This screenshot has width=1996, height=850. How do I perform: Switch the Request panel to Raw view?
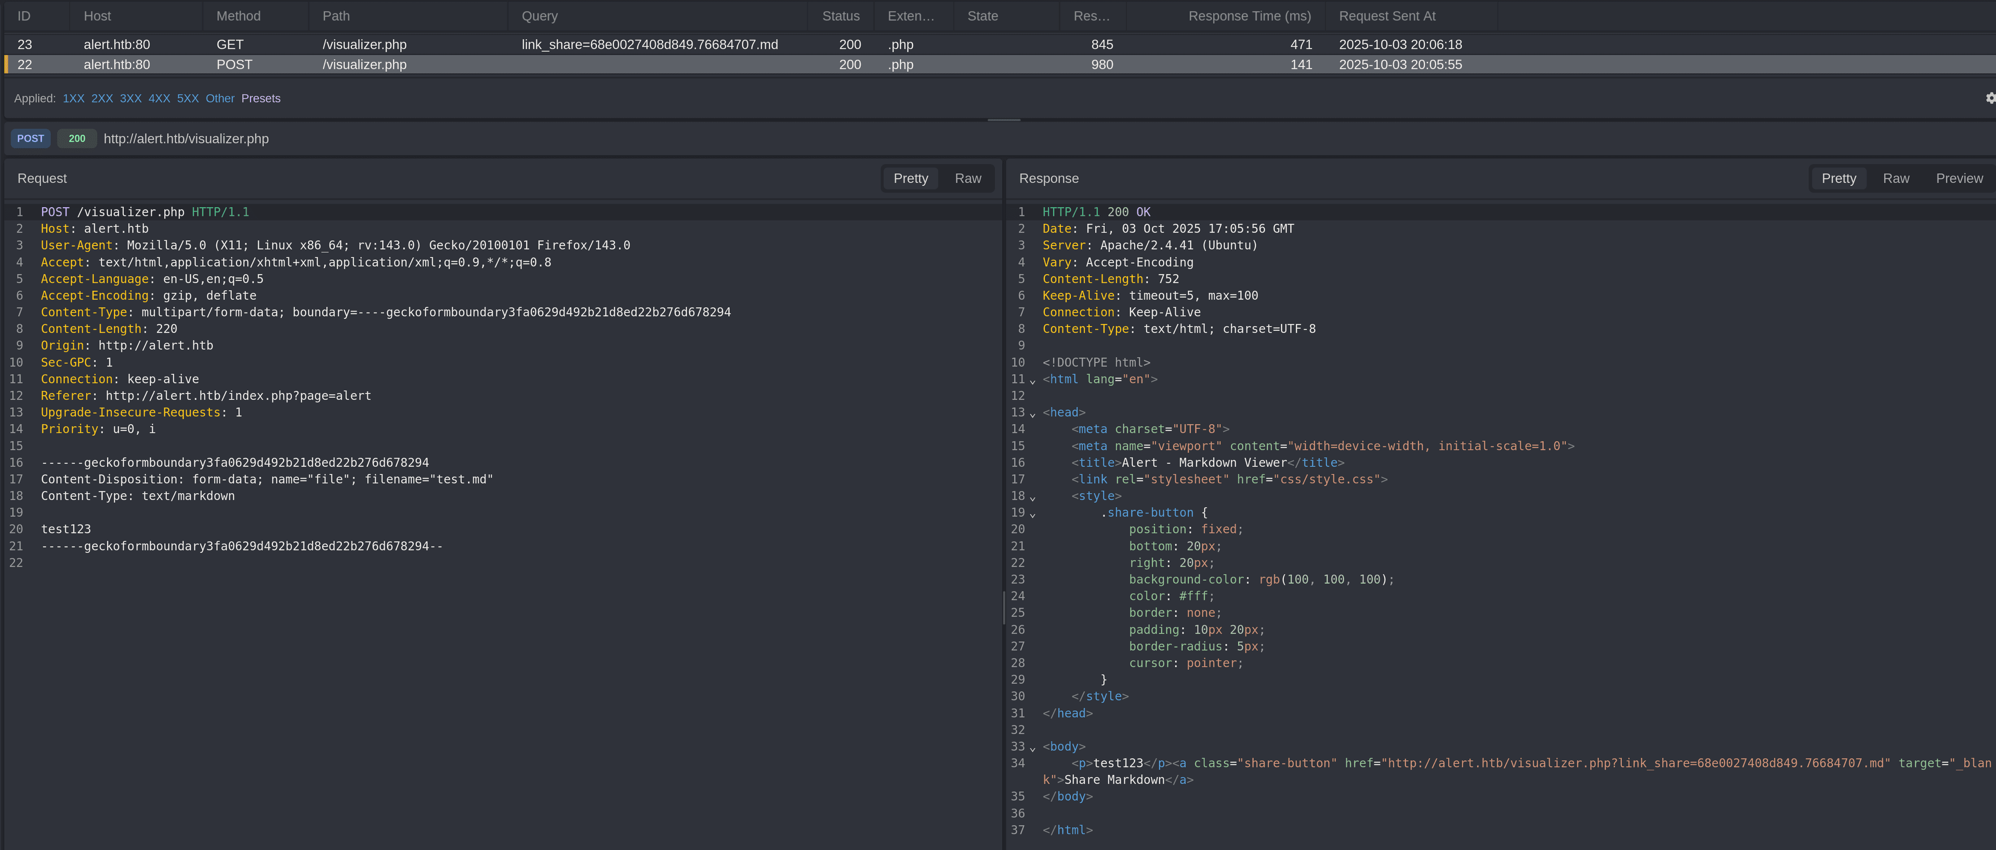coord(968,178)
